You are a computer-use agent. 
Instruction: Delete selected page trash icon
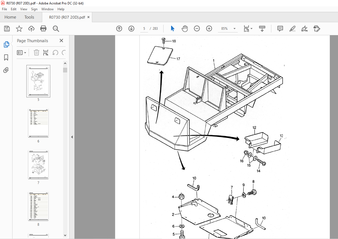click(36, 52)
